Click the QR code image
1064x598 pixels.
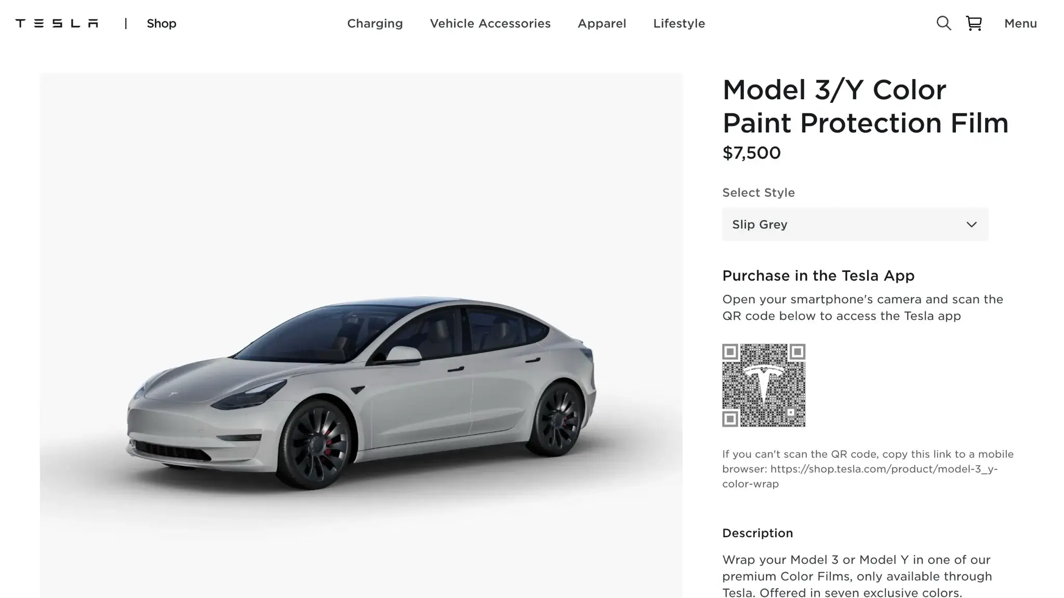(764, 385)
